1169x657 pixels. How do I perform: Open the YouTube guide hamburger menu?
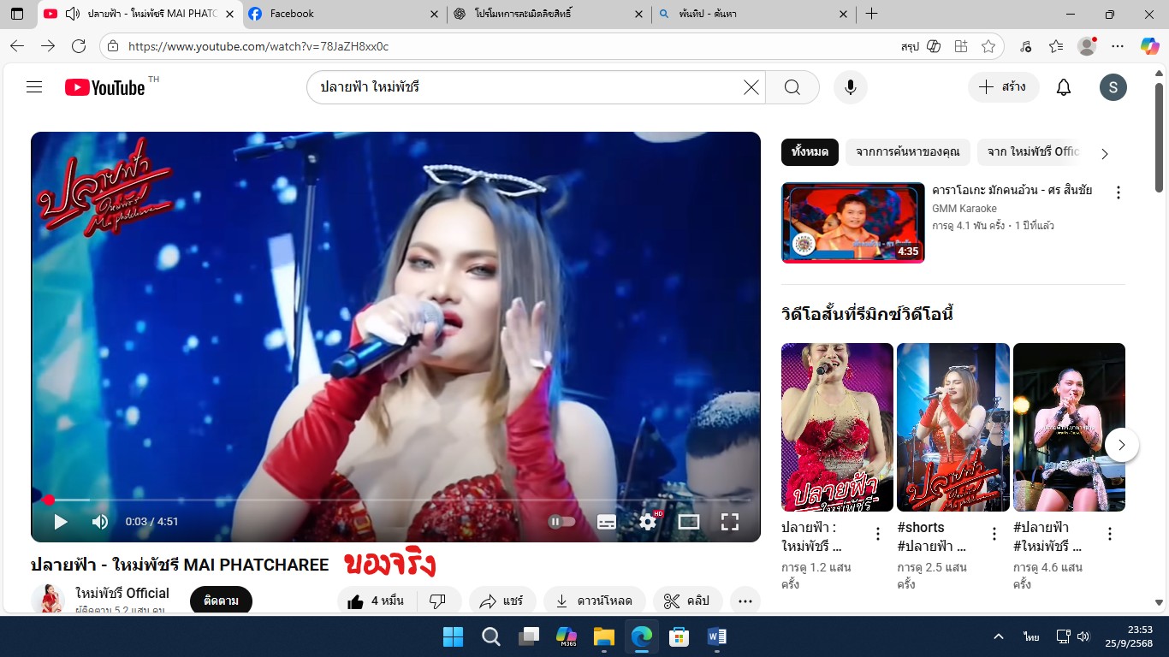[34, 87]
